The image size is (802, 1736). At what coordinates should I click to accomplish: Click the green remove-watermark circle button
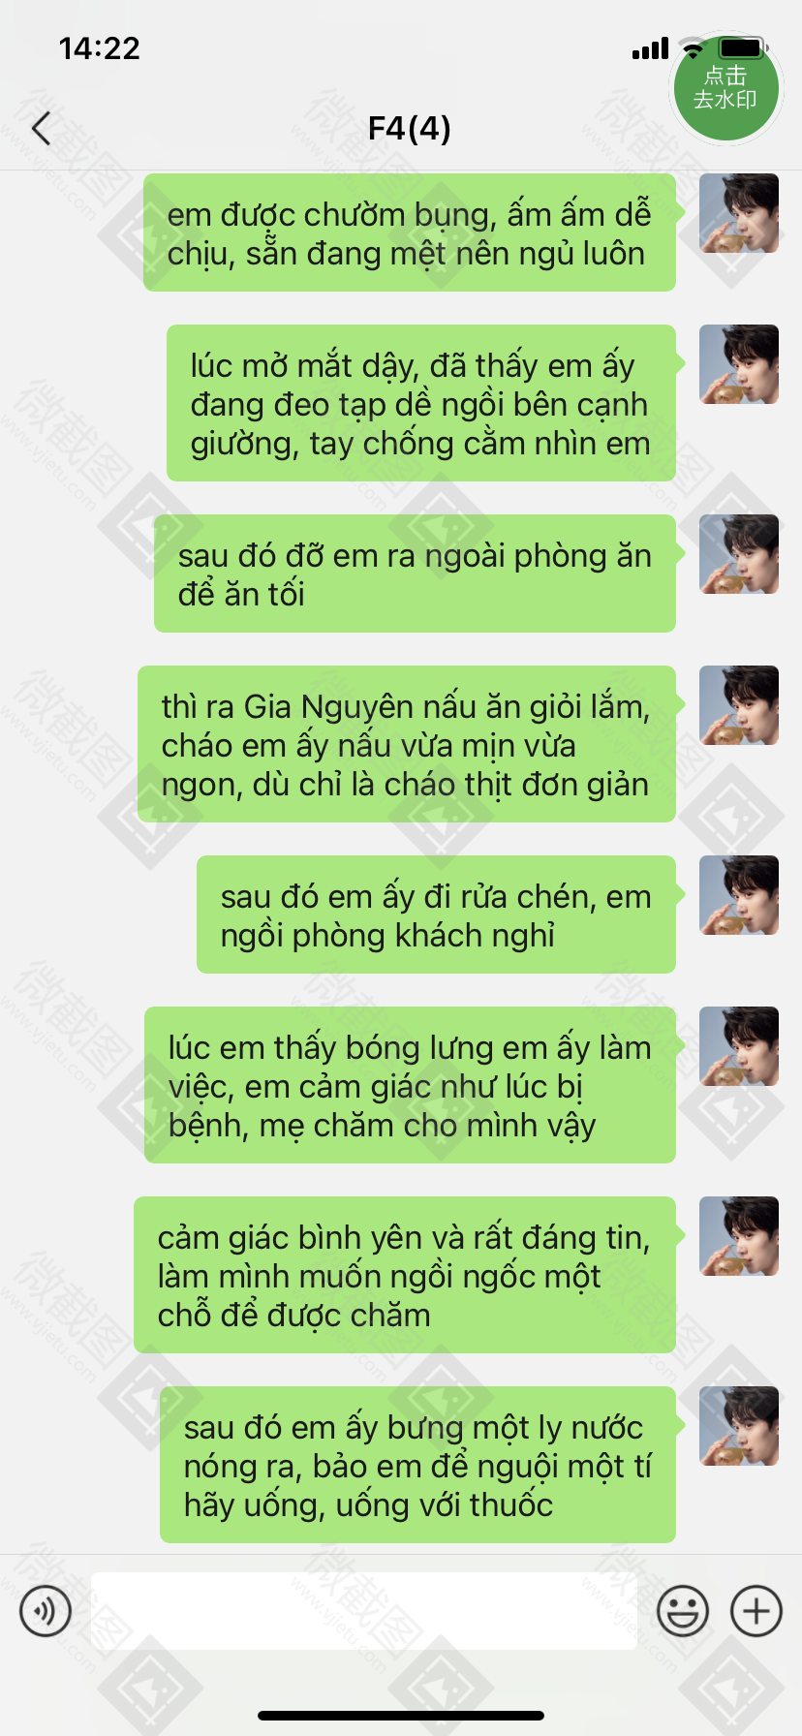click(x=726, y=88)
